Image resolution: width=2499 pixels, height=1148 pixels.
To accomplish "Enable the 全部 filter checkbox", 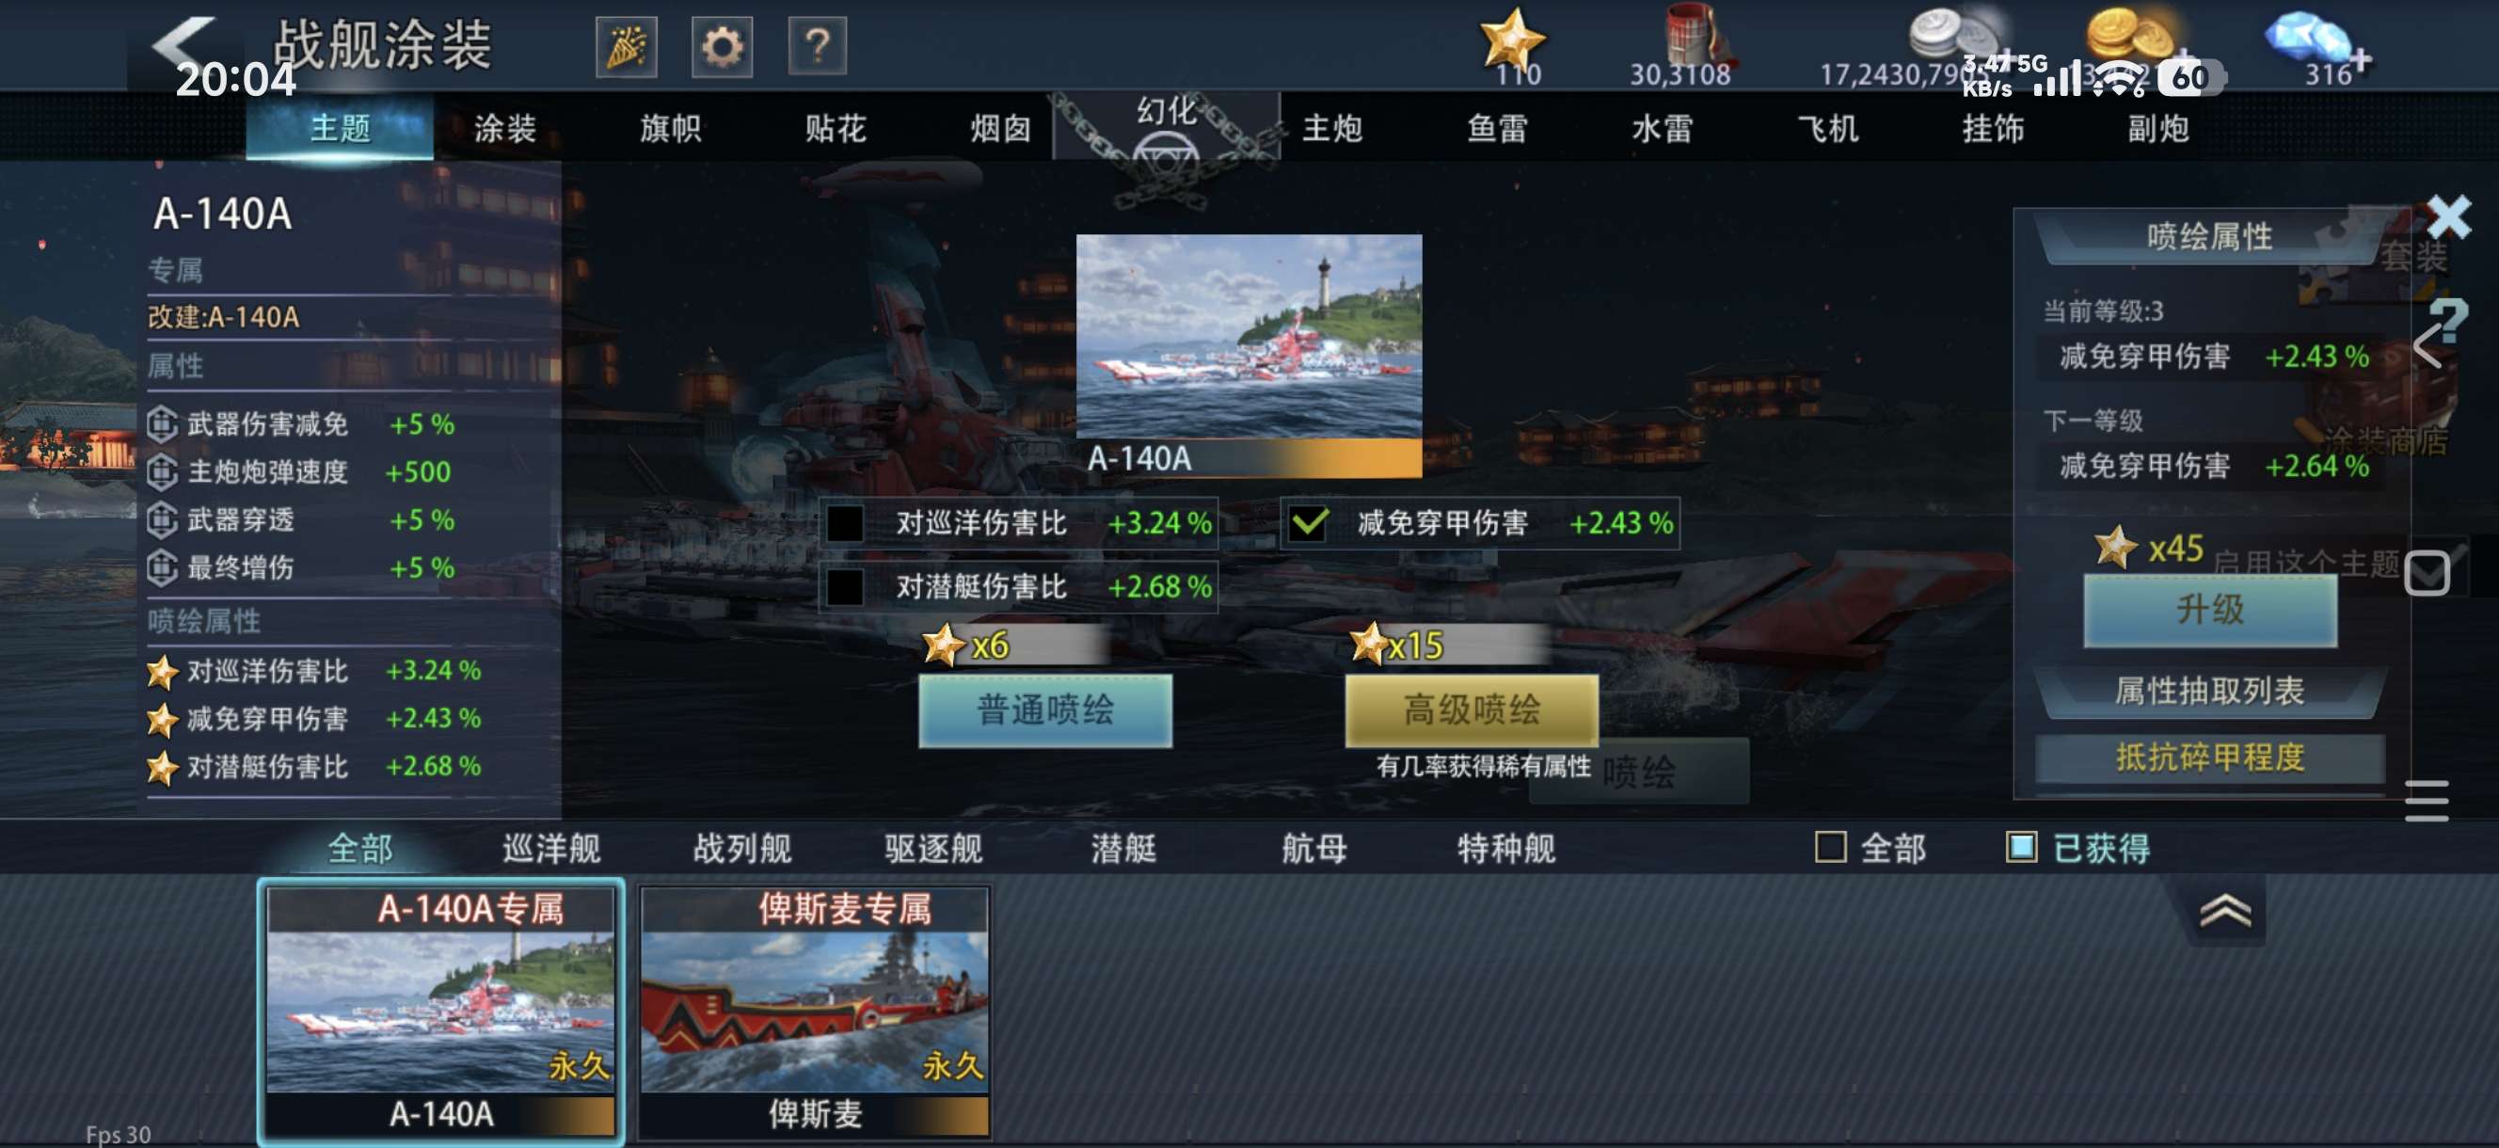I will point(1830,847).
